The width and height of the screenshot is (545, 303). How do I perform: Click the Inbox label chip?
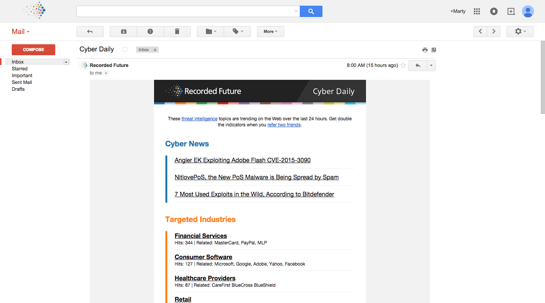click(x=144, y=50)
